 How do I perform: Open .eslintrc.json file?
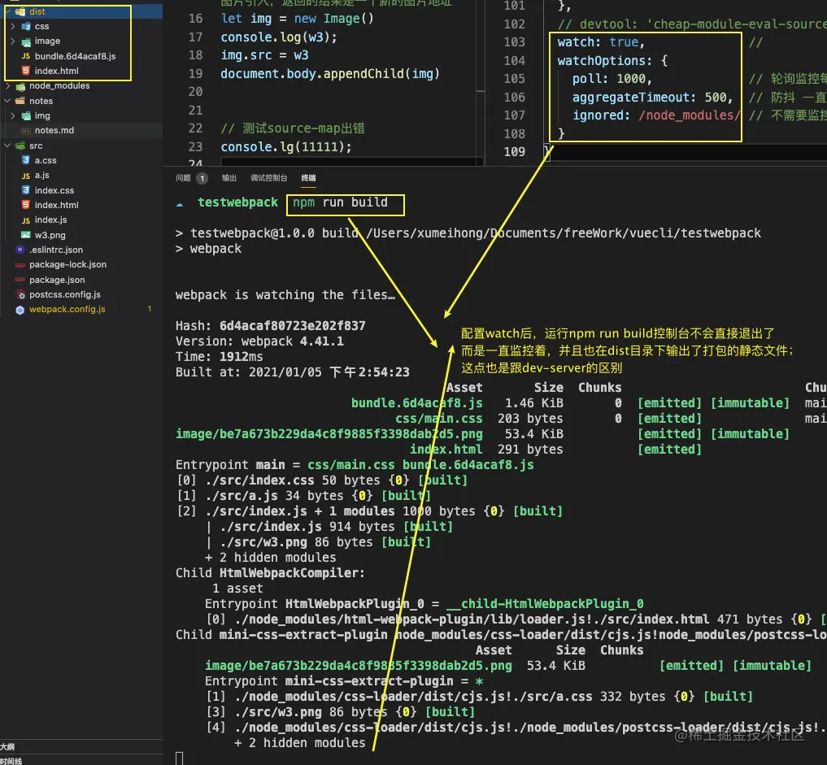(56, 250)
